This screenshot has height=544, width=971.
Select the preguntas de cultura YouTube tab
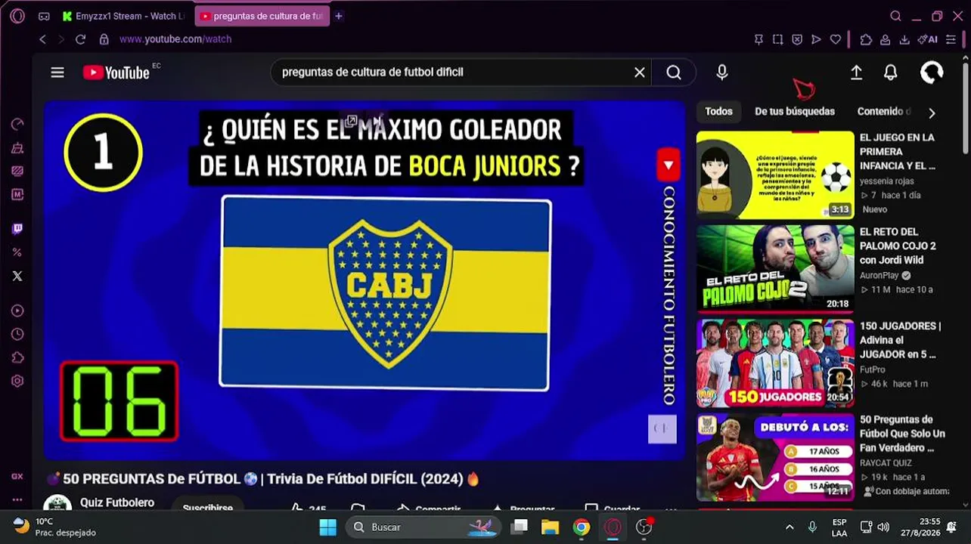point(262,16)
